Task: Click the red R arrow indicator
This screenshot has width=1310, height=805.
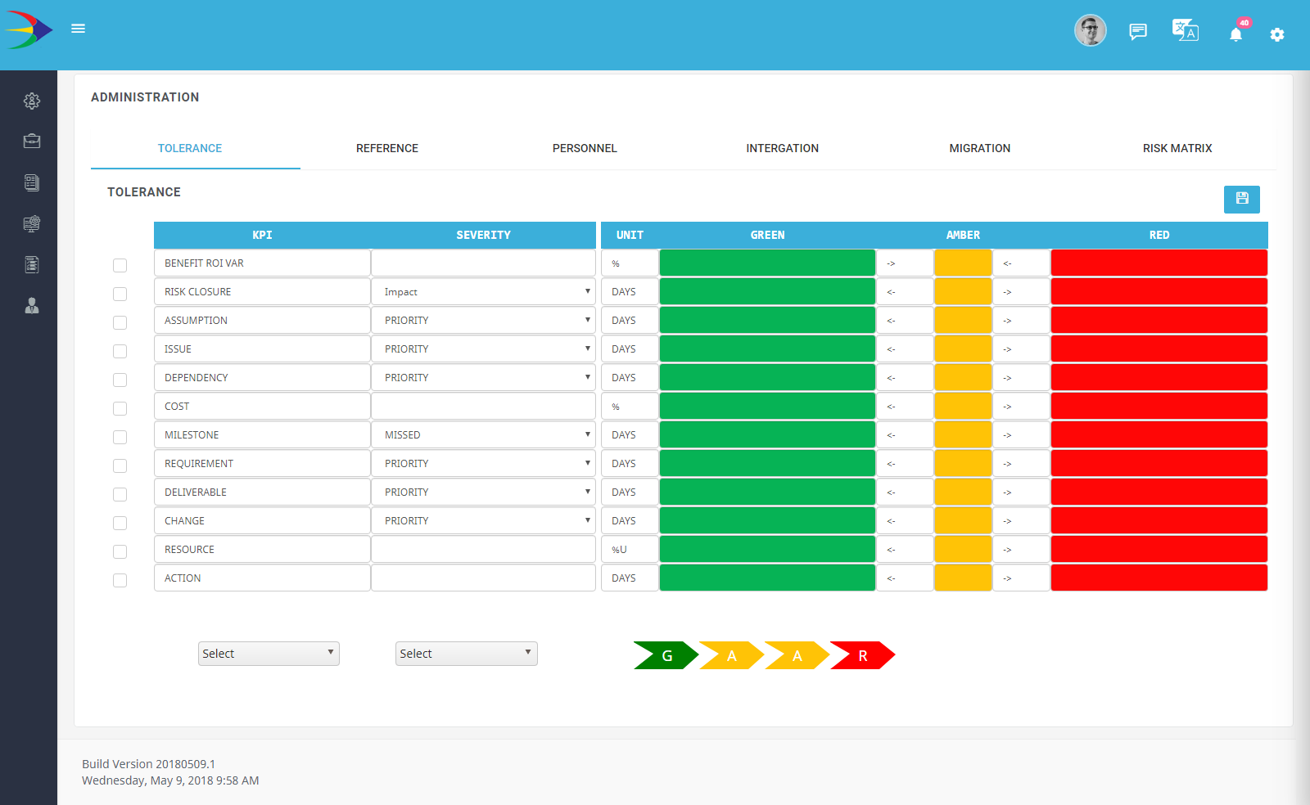Action: [x=862, y=655]
